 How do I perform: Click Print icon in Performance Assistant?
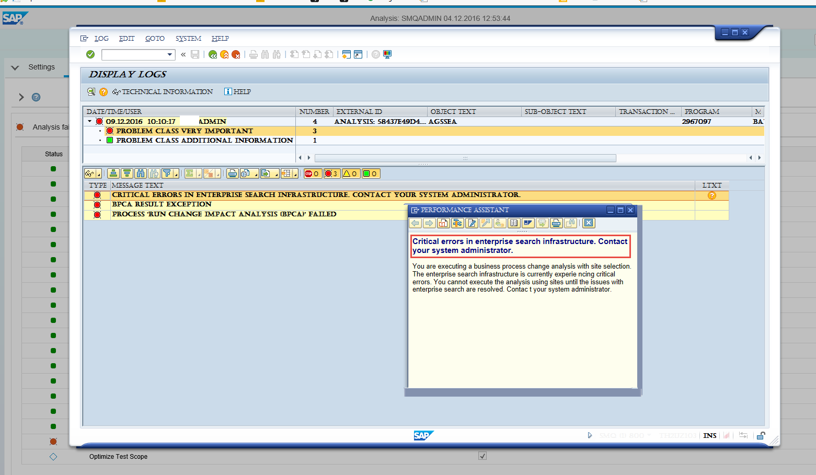point(556,223)
